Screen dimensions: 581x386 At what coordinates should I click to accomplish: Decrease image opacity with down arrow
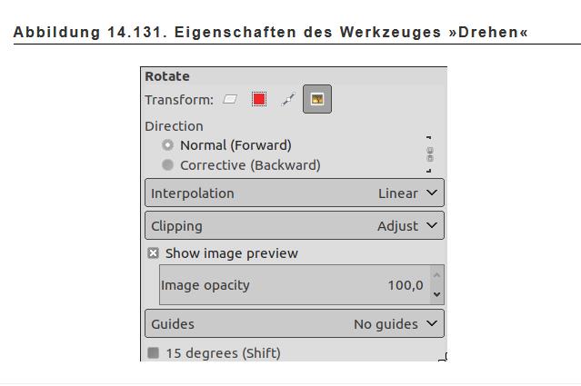(x=436, y=294)
